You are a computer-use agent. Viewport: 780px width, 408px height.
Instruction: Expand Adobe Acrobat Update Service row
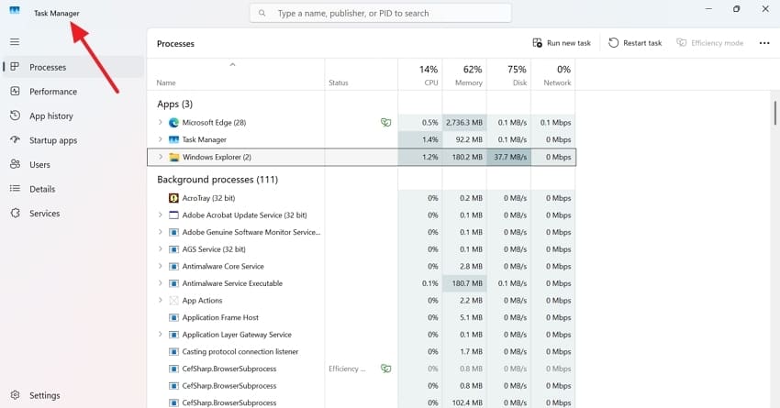pos(161,215)
